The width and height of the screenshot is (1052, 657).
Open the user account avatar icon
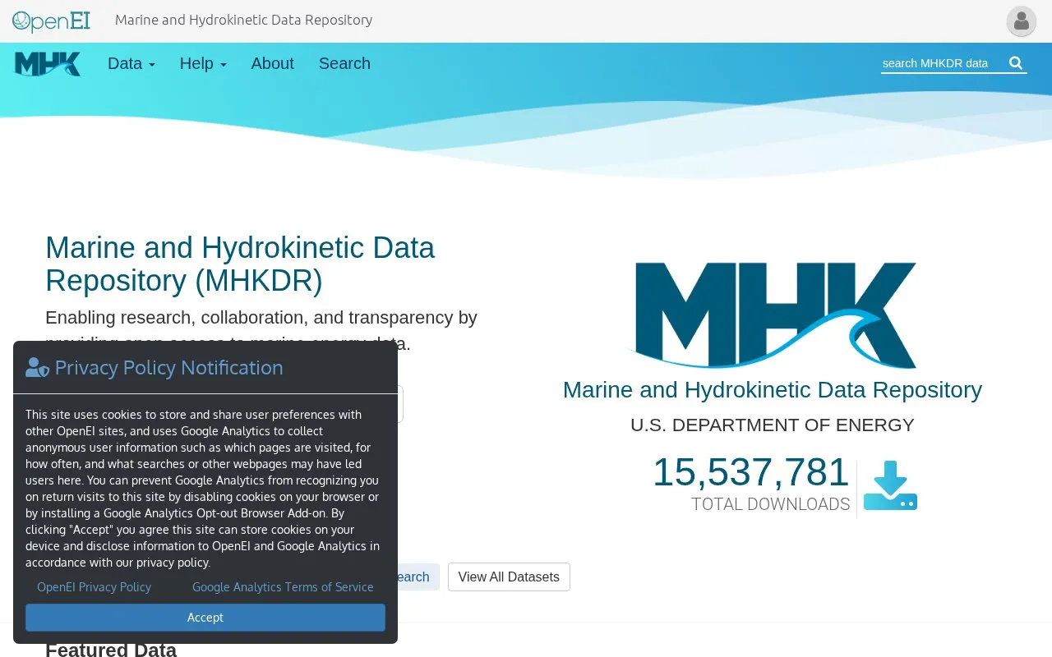(x=1022, y=21)
